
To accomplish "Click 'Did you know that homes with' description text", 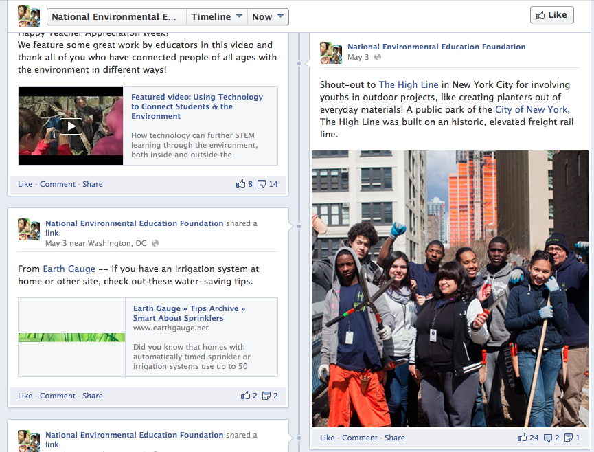I will 189,347.
